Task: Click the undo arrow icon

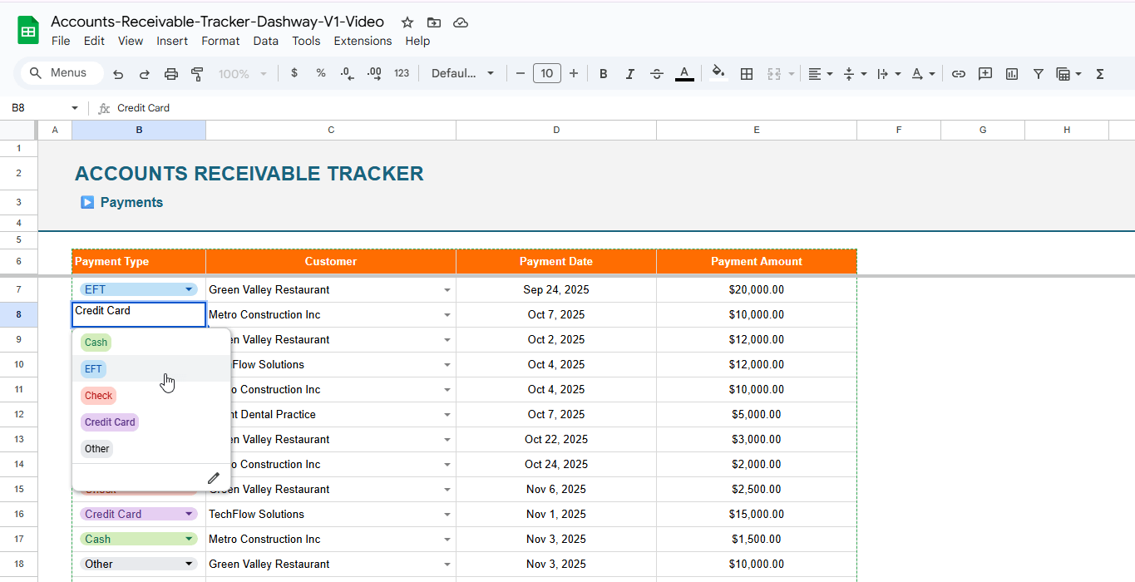Action: (x=118, y=74)
